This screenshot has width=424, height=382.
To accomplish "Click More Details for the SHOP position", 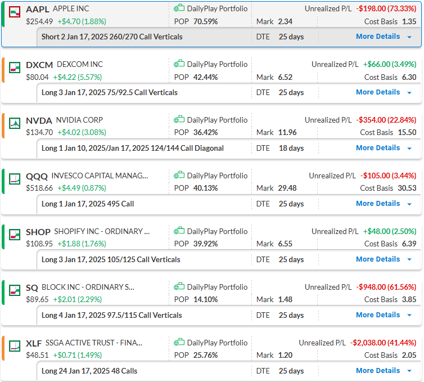I will point(378,259).
